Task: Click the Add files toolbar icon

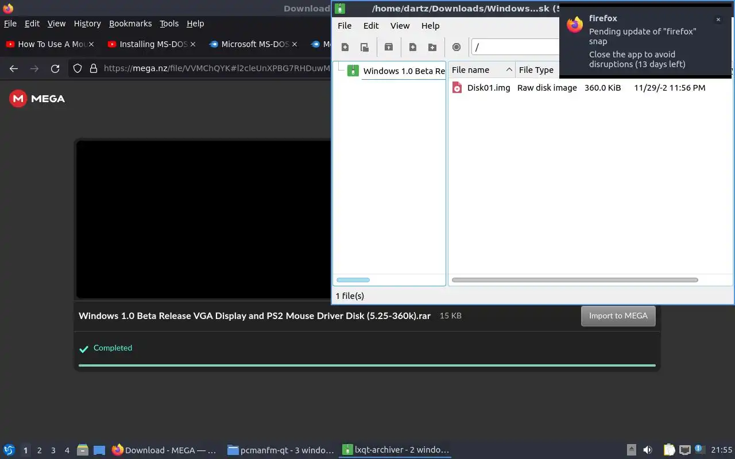Action: pos(413,47)
